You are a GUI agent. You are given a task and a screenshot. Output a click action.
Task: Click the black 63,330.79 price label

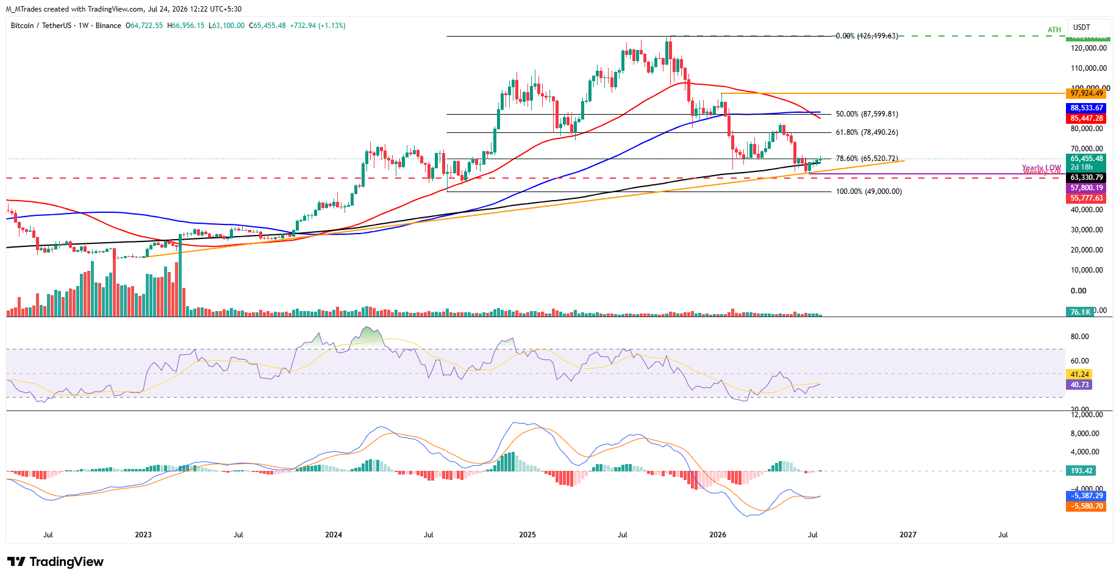1086,178
